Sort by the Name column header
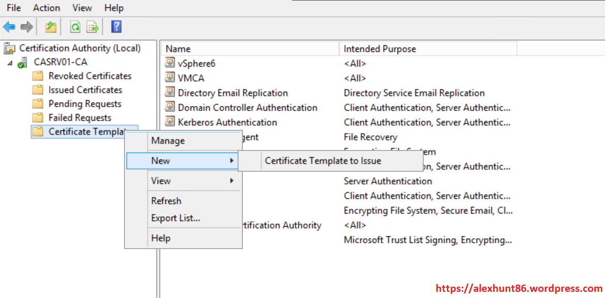The width and height of the screenshot is (605, 298). 178,49
